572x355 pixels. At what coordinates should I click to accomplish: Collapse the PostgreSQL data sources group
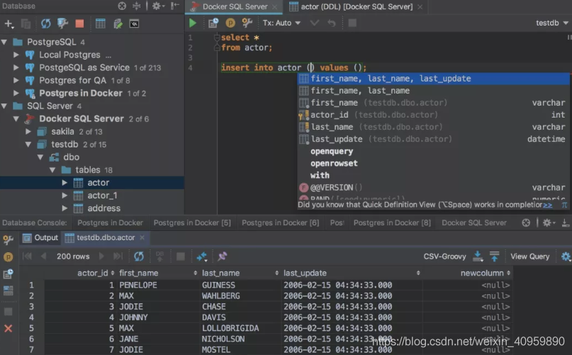coord(6,42)
